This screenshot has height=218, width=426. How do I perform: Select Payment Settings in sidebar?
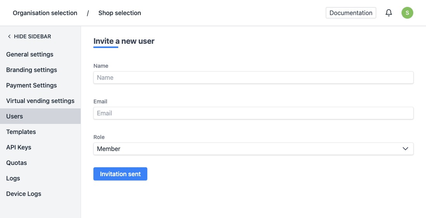[x=31, y=85]
